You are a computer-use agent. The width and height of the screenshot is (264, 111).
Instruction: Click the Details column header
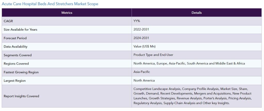click(x=197, y=13)
